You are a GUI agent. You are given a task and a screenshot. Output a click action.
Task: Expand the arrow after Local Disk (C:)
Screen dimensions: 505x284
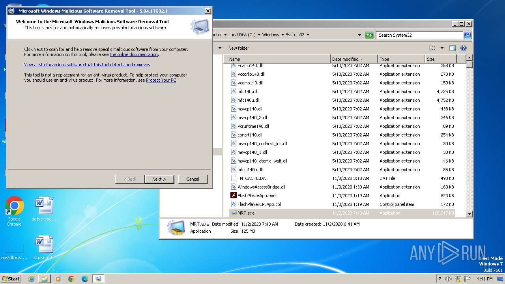coord(259,35)
